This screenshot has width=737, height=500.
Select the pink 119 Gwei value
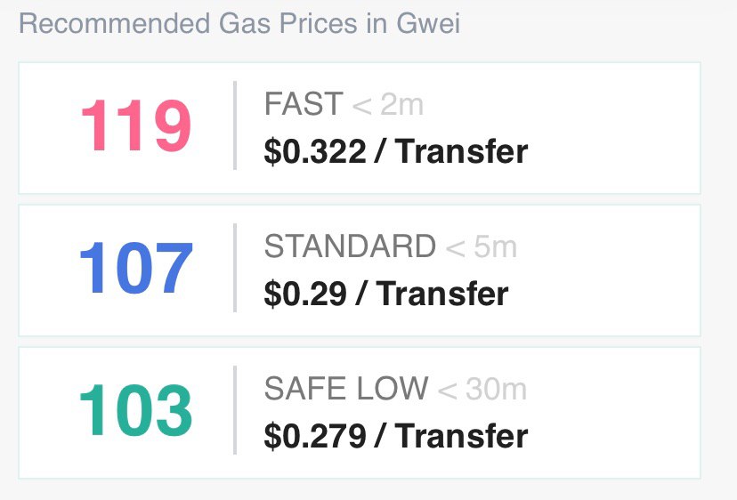tap(136, 125)
